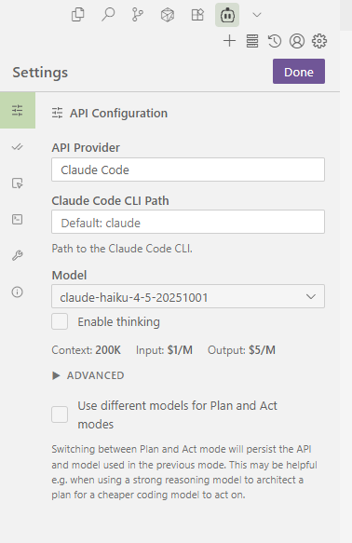Enable the thinking checkbox
Image resolution: width=352 pixels, height=543 pixels.
pyautogui.click(x=60, y=321)
